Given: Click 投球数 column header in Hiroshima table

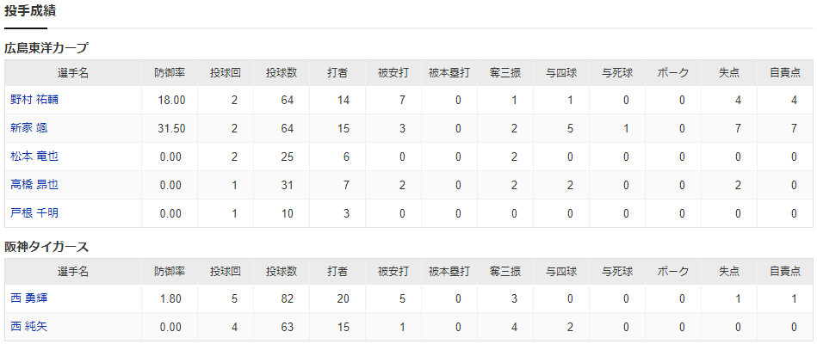Looking at the screenshot, I should pyautogui.click(x=281, y=72).
